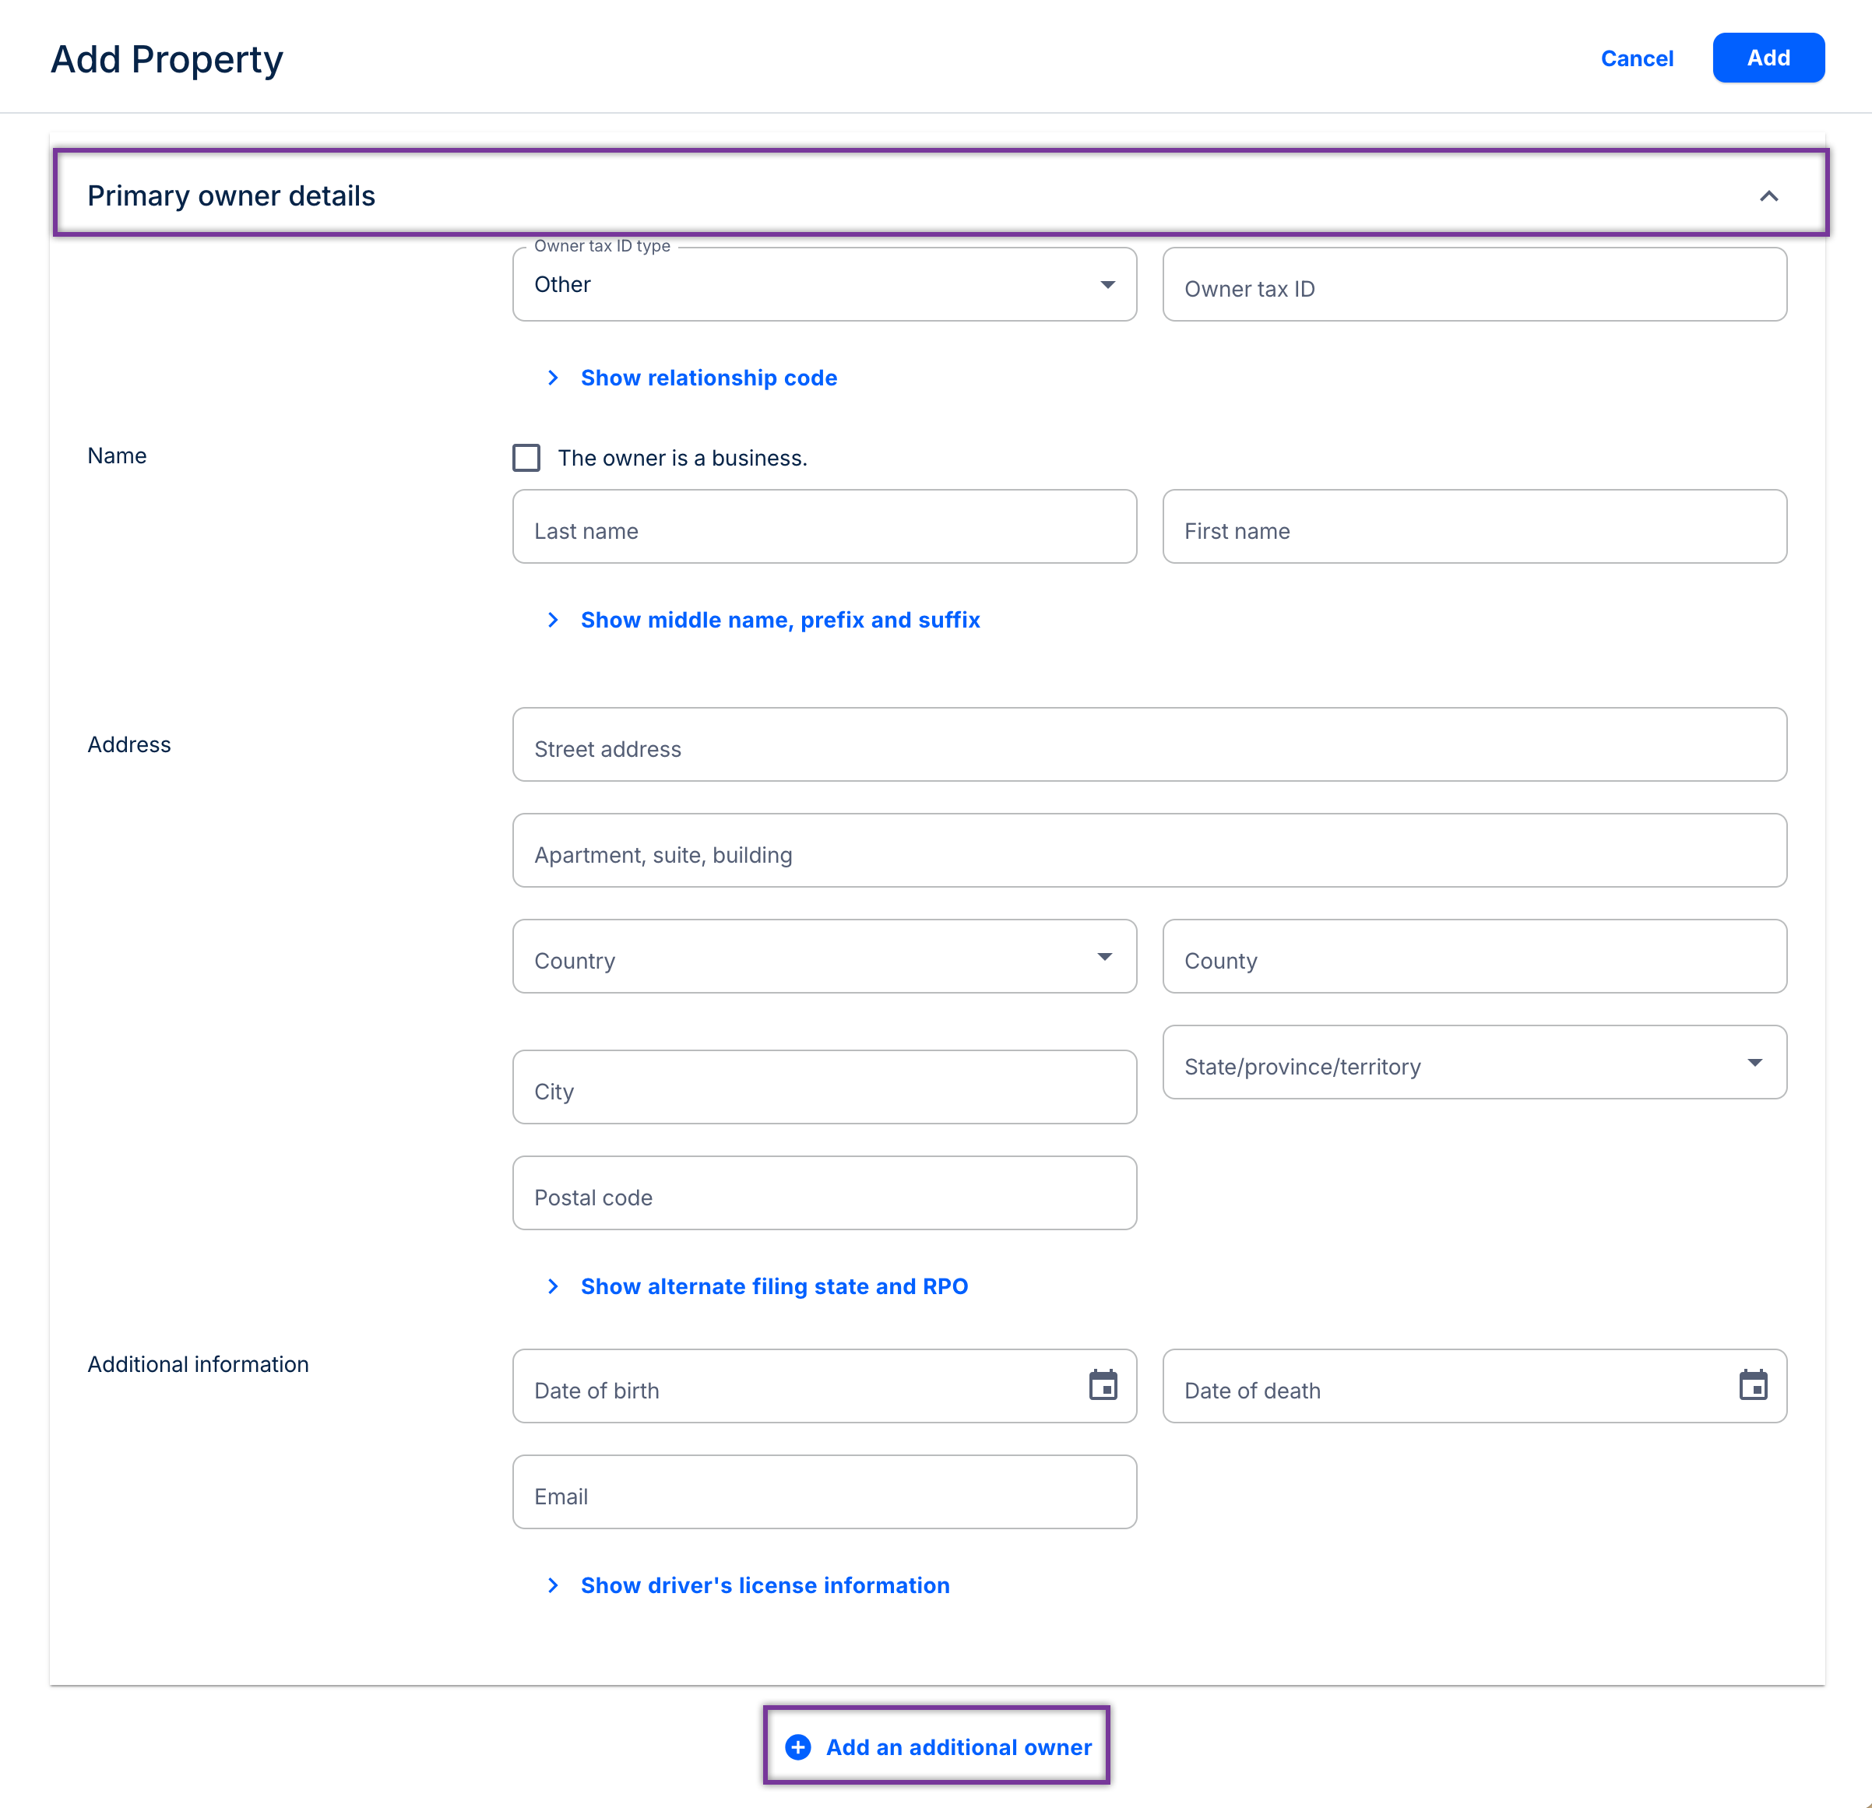Viewport: 1872px width, 1808px height.
Task: Click the Cancel link
Action: [x=1636, y=58]
